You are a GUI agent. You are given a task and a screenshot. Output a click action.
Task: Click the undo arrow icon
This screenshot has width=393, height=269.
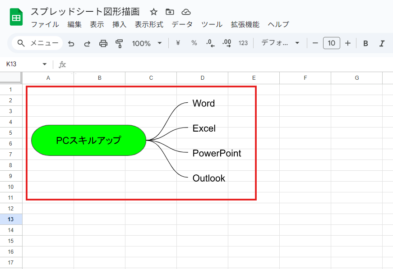[71, 44]
